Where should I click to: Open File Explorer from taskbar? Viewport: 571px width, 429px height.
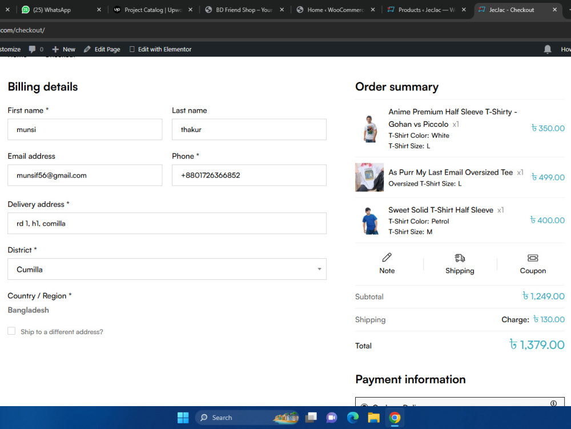pyautogui.click(x=373, y=418)
